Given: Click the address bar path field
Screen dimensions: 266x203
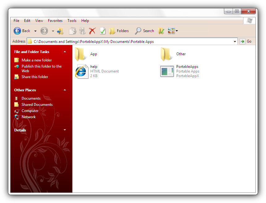Looking at the screenshot, I should click(132, 41).
